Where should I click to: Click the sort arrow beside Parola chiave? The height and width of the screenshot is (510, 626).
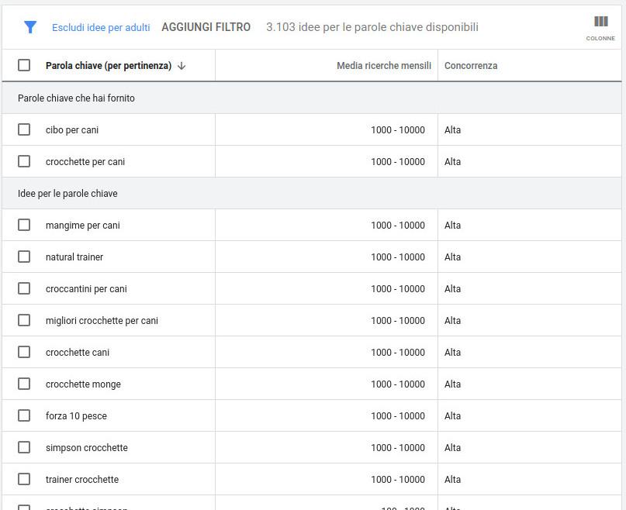pyautogui.click(x=182, y=66)
